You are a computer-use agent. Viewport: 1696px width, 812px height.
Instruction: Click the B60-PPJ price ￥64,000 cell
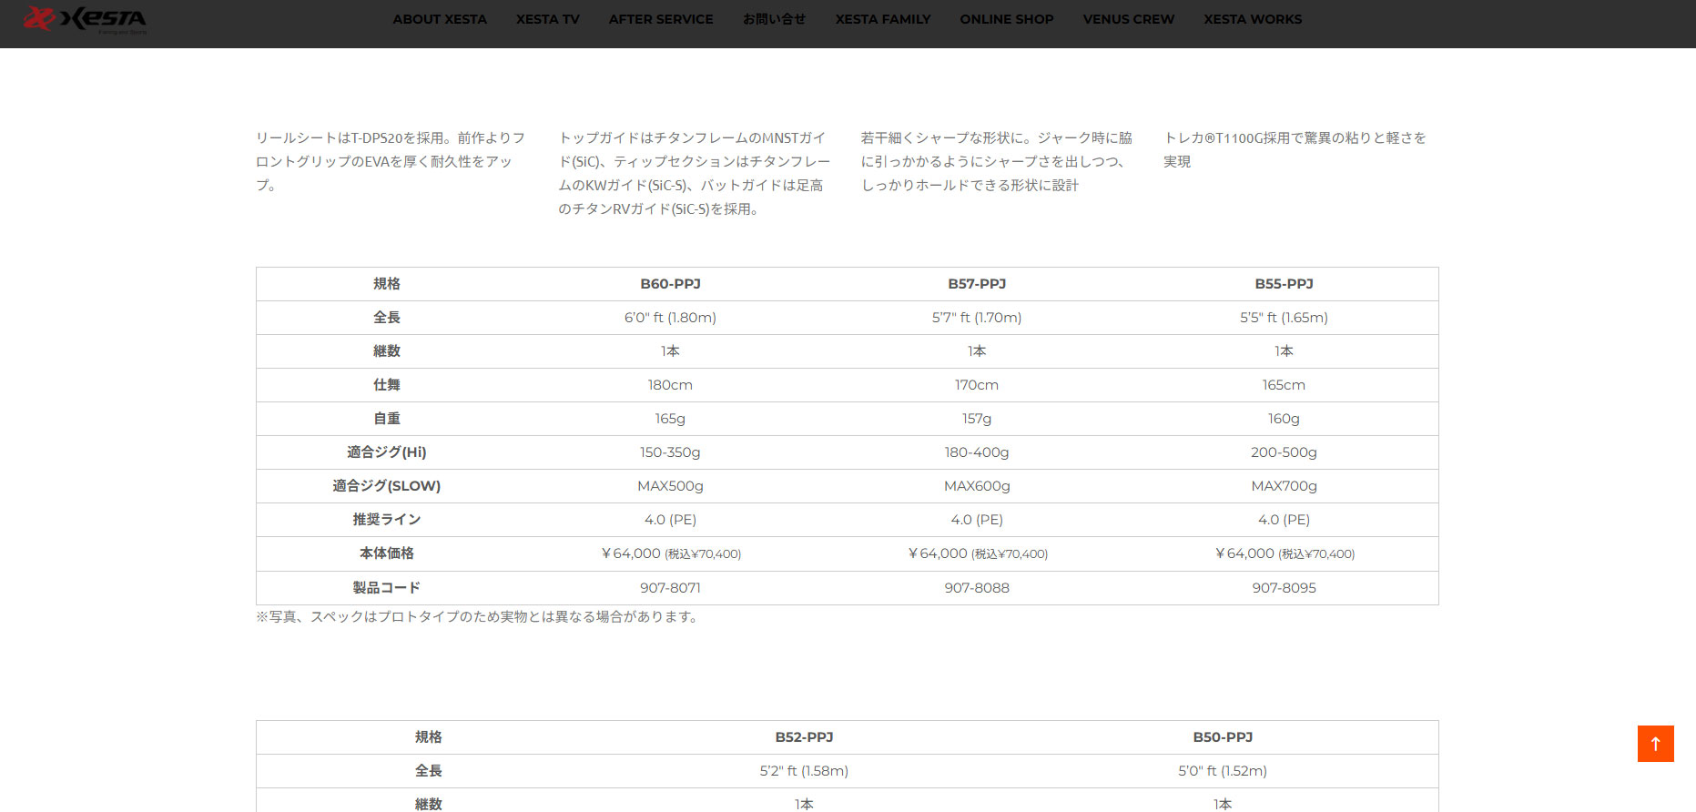[670, 553]
